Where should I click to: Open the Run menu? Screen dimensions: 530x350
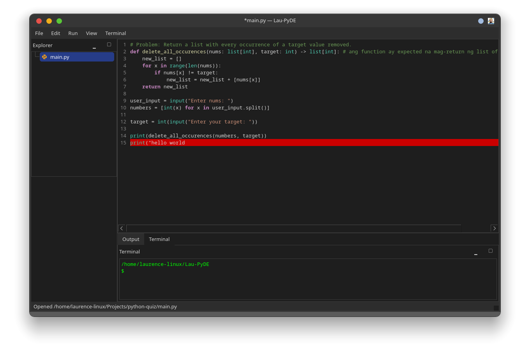73,33
